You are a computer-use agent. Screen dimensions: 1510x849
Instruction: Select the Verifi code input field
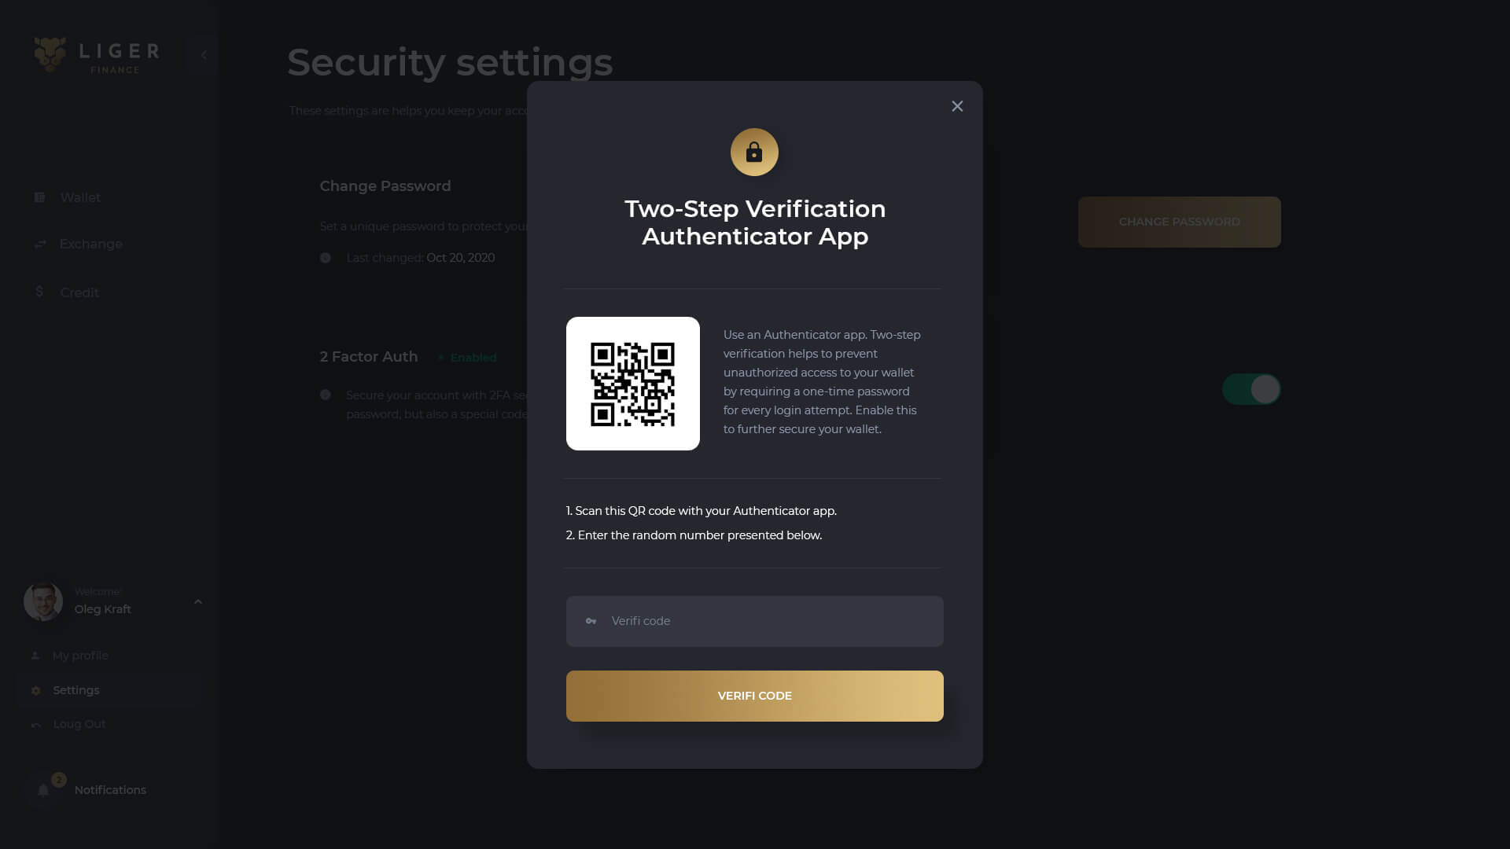(755, 621)
